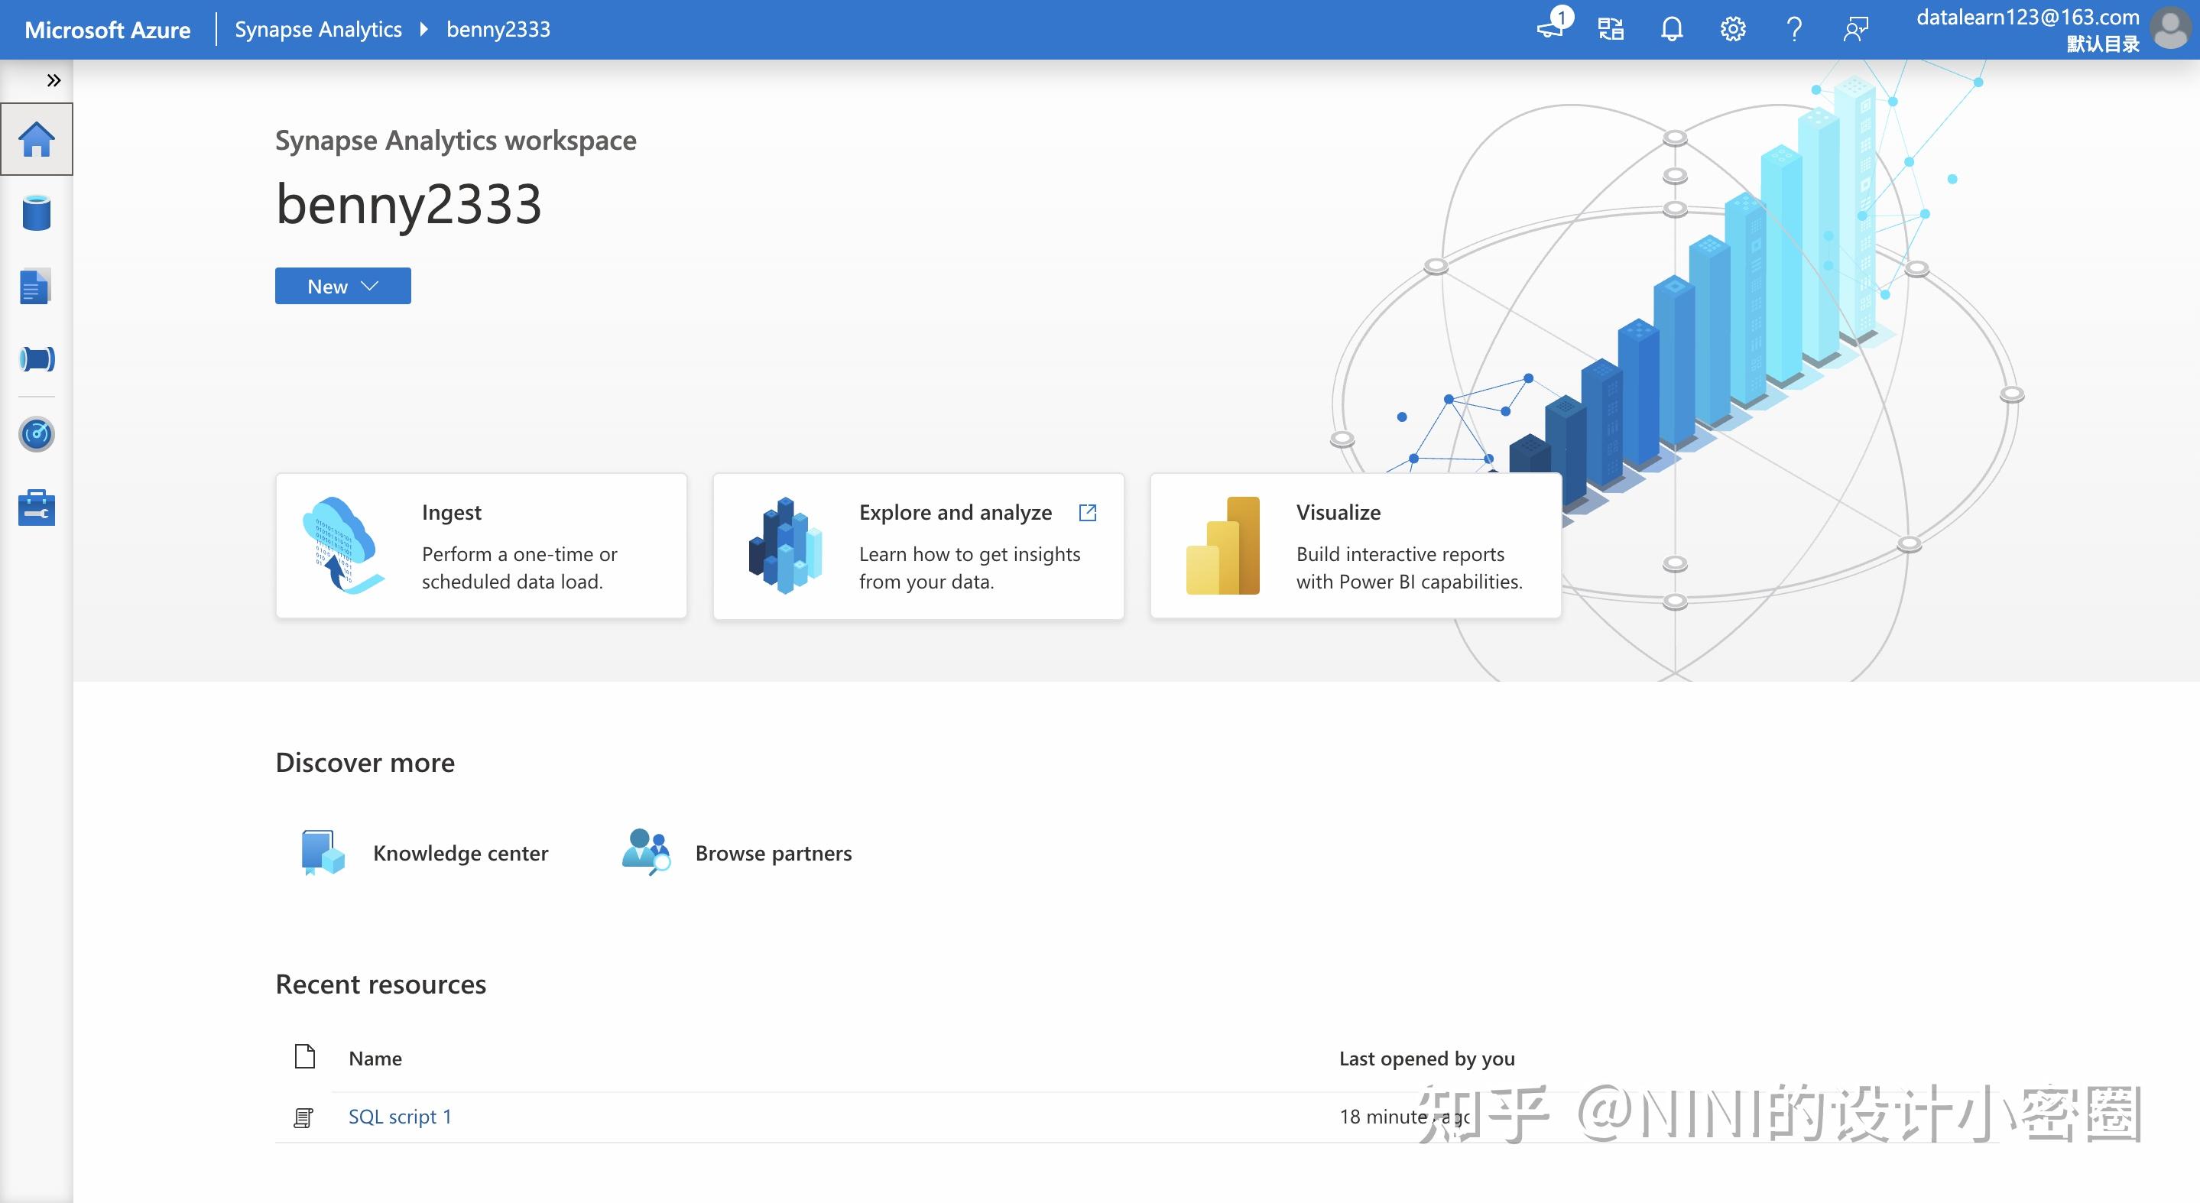Open the Manage hub toolbox icon
Viewport: 2200px width, 1203px height.
37,507
